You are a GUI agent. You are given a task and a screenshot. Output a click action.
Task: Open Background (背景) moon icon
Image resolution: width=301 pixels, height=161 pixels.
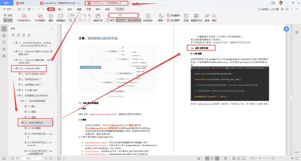161,18
